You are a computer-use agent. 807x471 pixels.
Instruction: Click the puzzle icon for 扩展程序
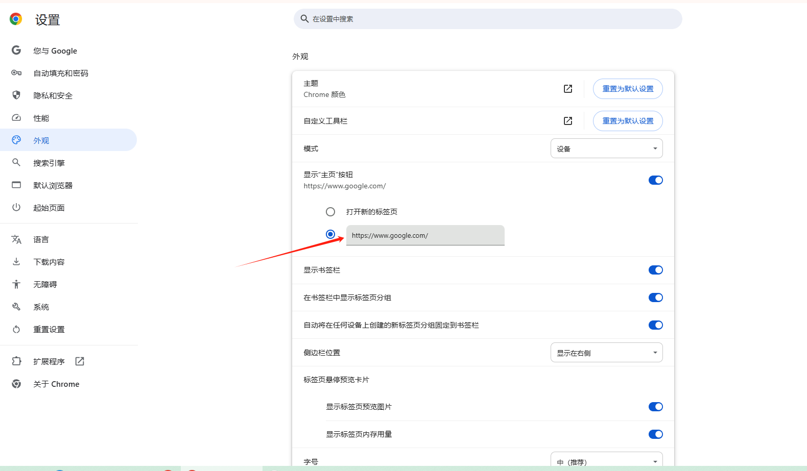16,361
